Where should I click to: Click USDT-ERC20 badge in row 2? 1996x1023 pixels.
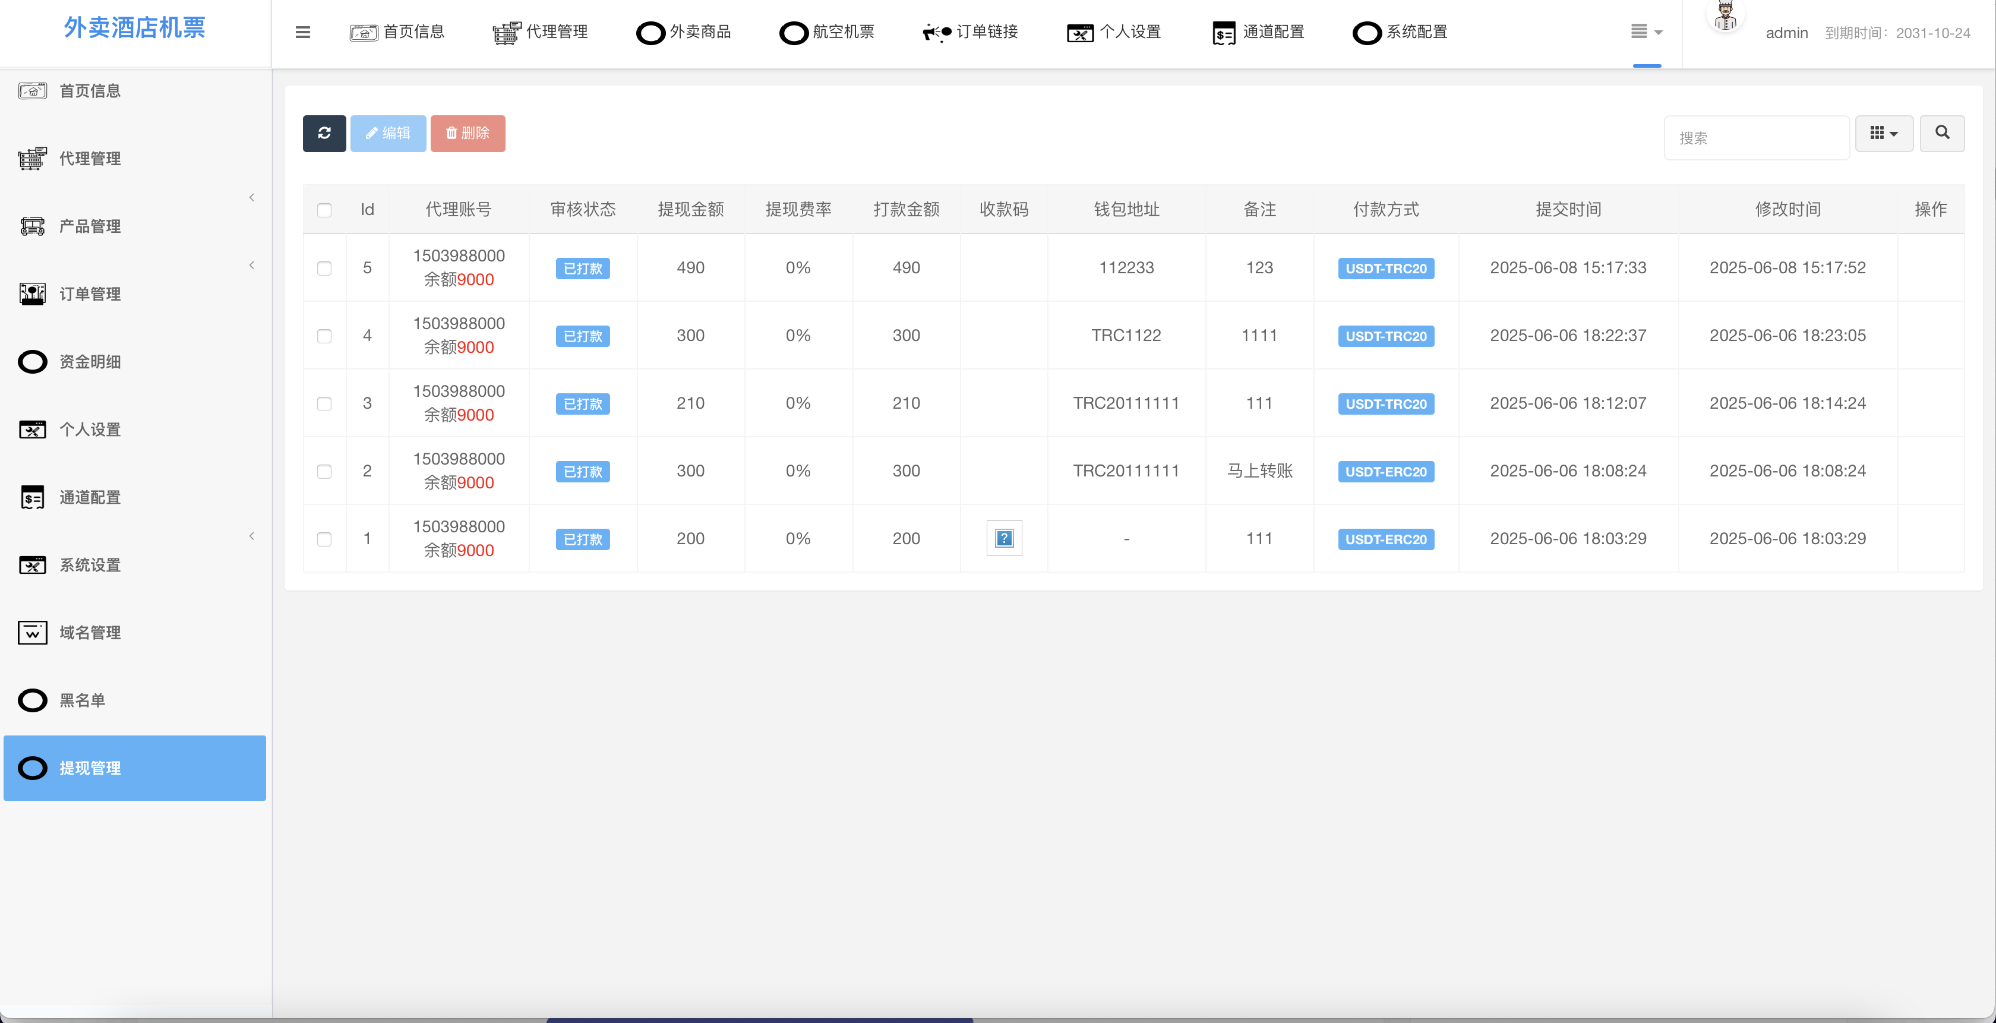point(1385,471)
